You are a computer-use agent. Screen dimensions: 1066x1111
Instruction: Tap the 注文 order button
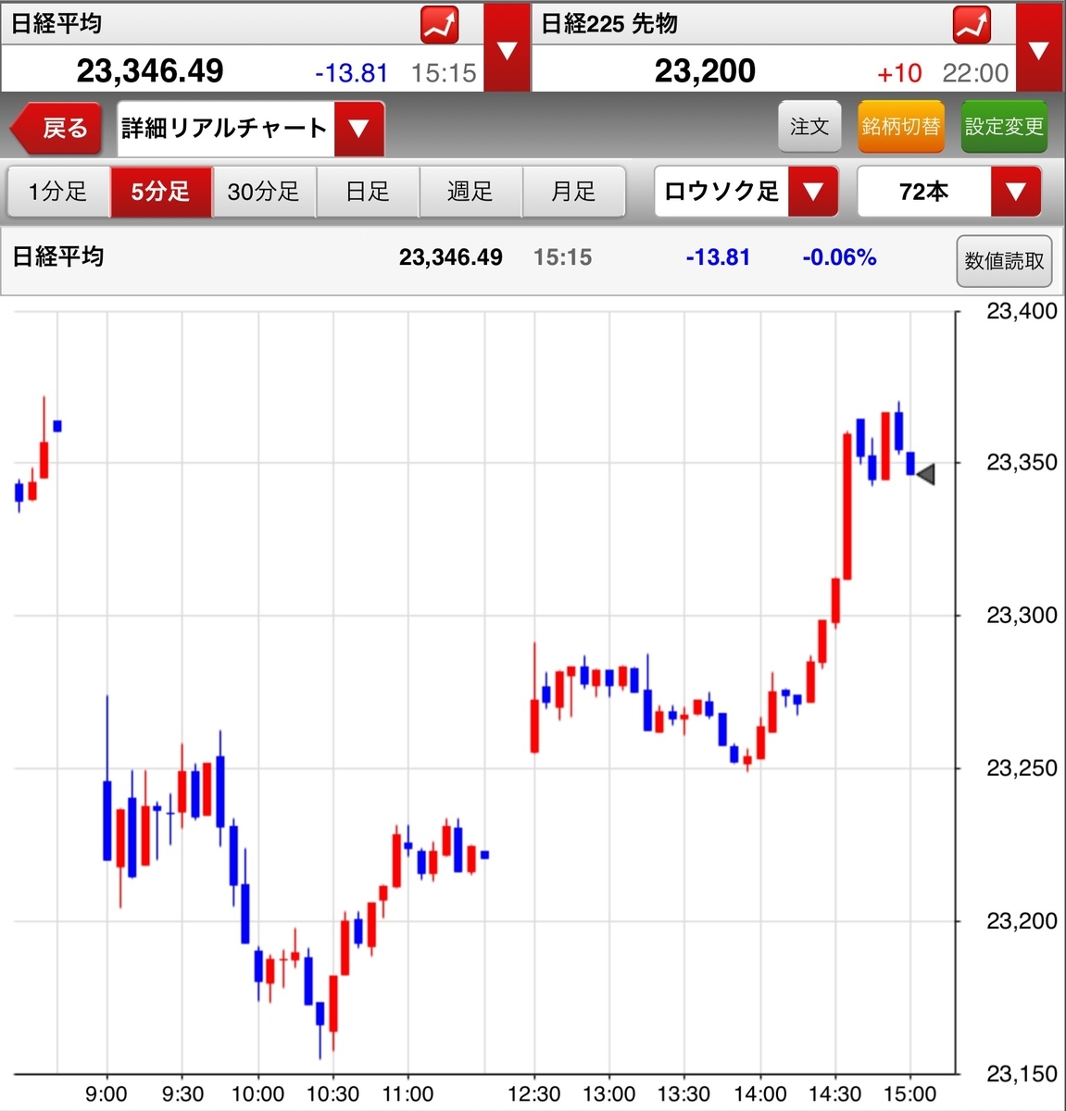tap(809, 127)
